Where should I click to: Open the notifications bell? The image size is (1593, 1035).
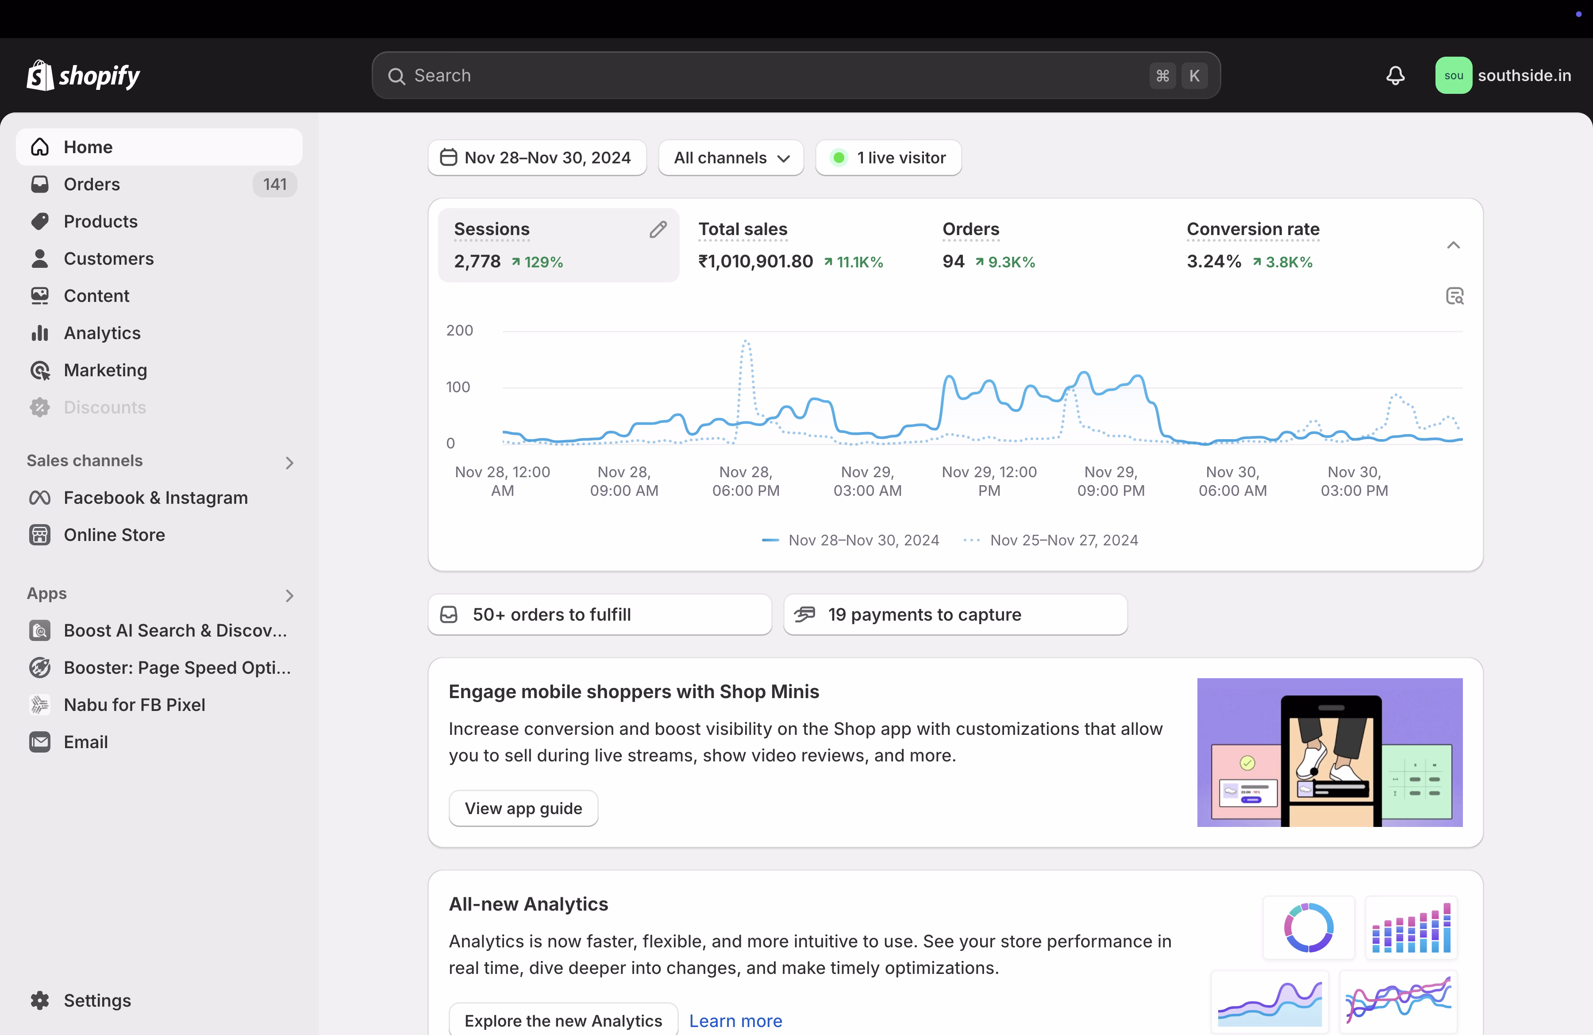point(1395,75)
